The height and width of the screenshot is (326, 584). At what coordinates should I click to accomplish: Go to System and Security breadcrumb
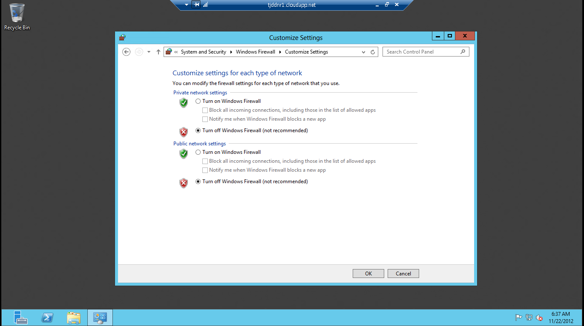point(204,52)
